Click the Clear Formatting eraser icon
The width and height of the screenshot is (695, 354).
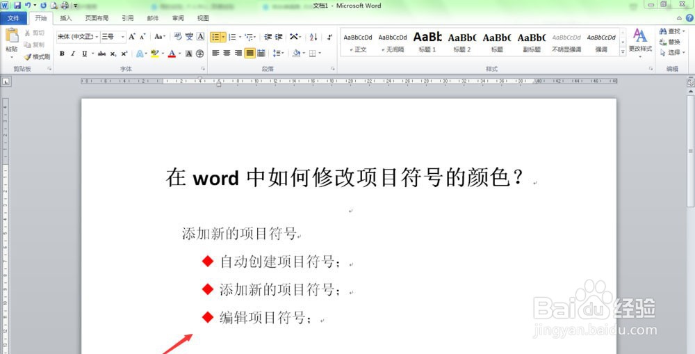point(178,37)
